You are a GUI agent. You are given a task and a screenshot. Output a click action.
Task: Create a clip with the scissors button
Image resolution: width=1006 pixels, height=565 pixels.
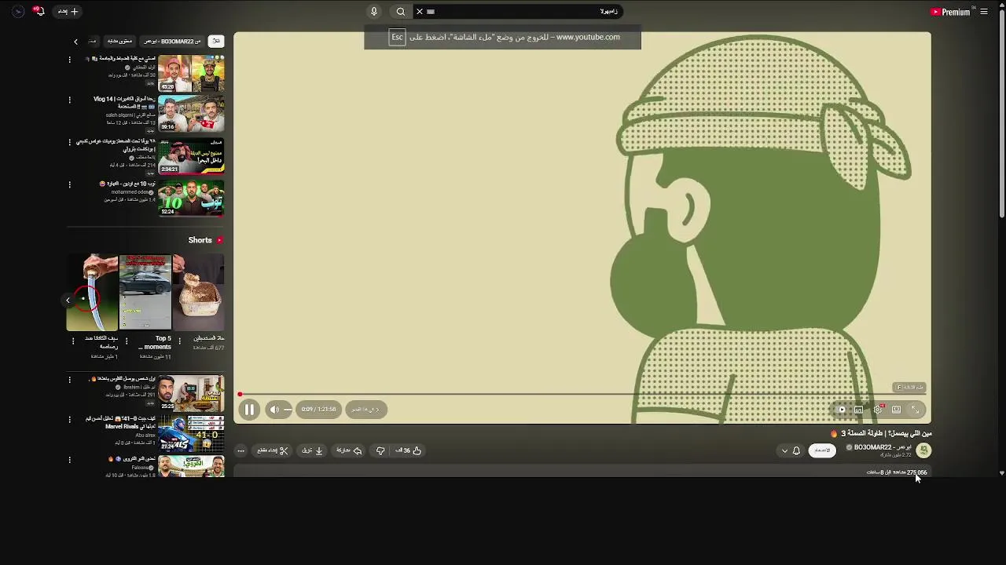pyautogui.click(x=273, y=450)
